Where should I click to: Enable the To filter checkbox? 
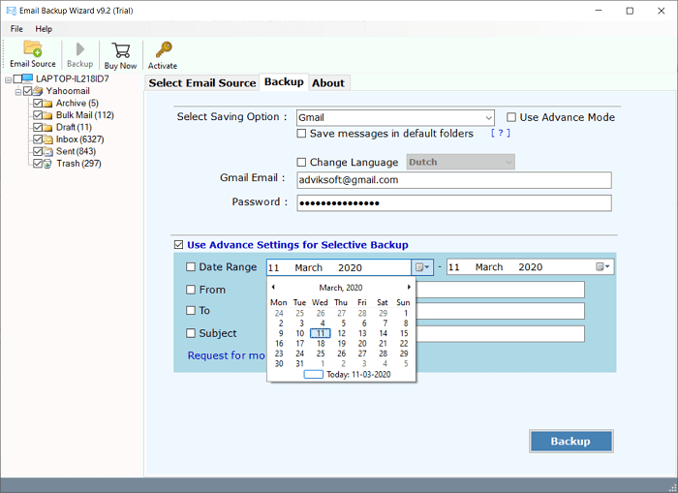191,310
